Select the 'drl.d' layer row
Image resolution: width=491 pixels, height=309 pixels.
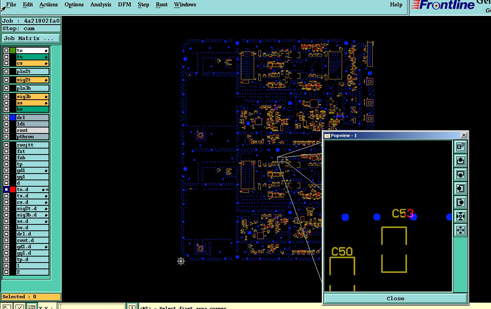pyautogui.click(x=33, y=234)
